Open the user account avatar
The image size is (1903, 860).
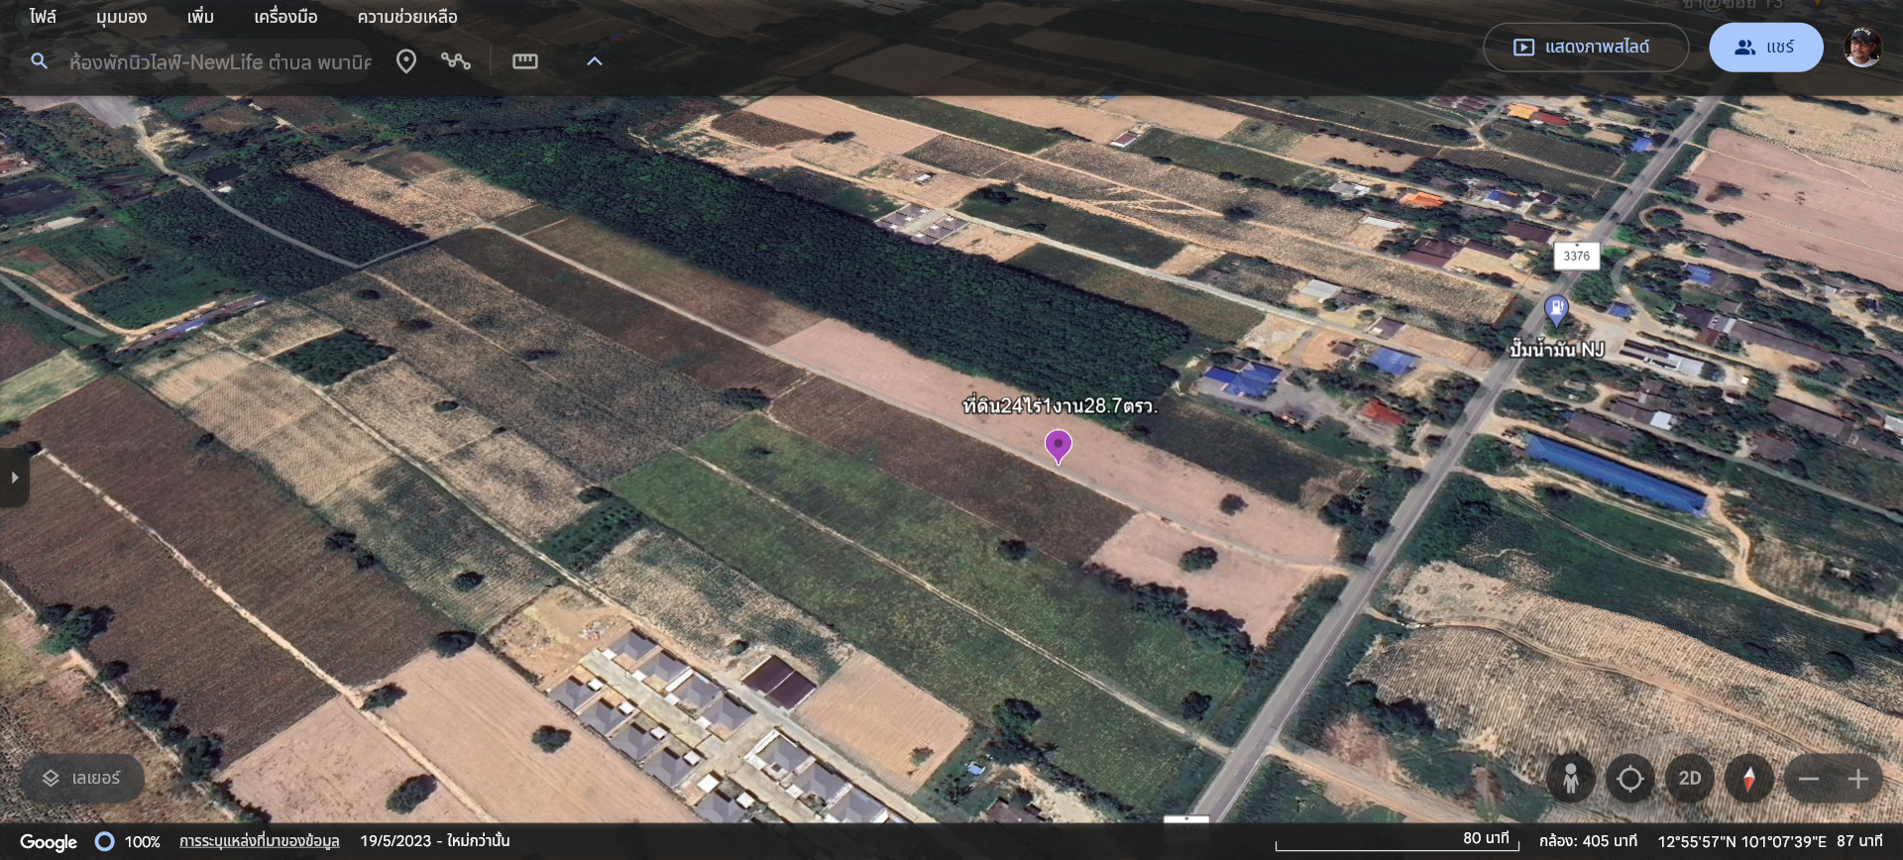pyautogui.click(x=1862, y=48)
